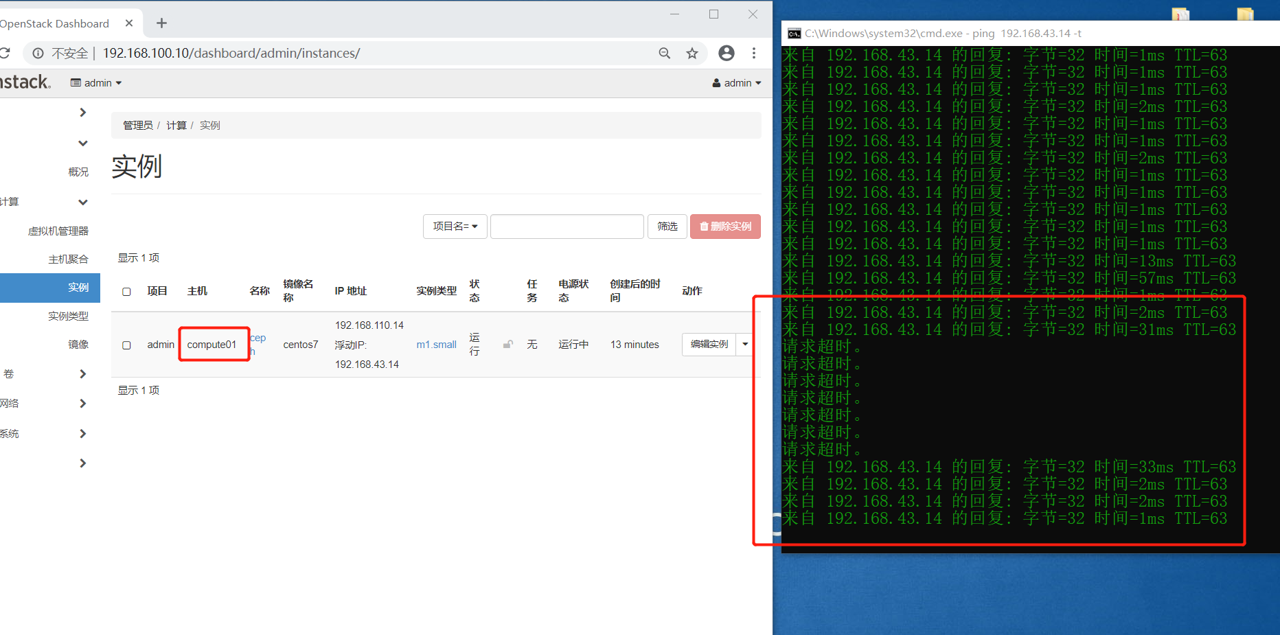The width and height of the screenshot is (1280, 635).
Task: Click the zoom icon in the address bar
Action: coord(664,53)
